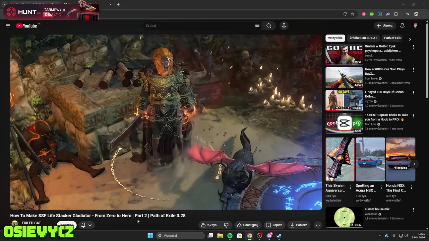The height and width of the screenshot is (241, 429).
Task: Open Spotify from taskbar
Action: (230, 236)
